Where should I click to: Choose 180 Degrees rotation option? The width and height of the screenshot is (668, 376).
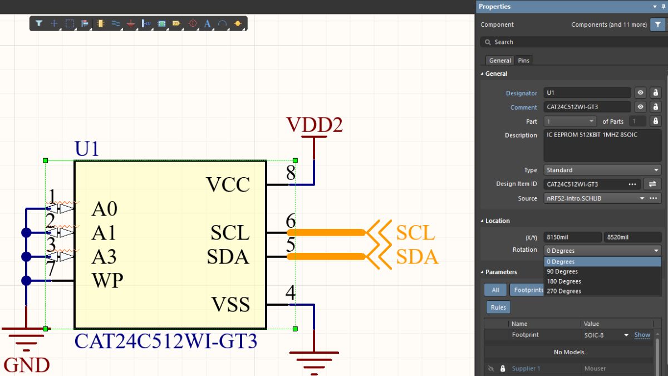(x=602, y=281)
